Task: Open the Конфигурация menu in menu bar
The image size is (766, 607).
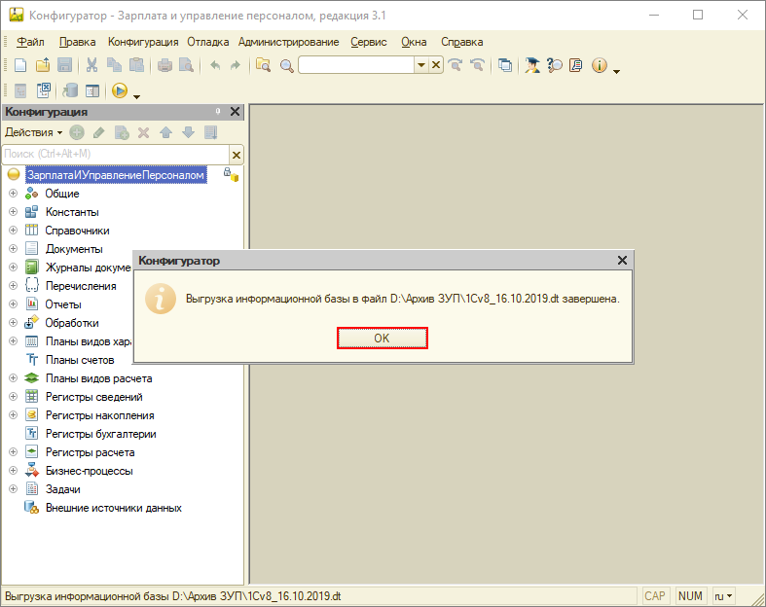Action: click(x=143, y=42)
